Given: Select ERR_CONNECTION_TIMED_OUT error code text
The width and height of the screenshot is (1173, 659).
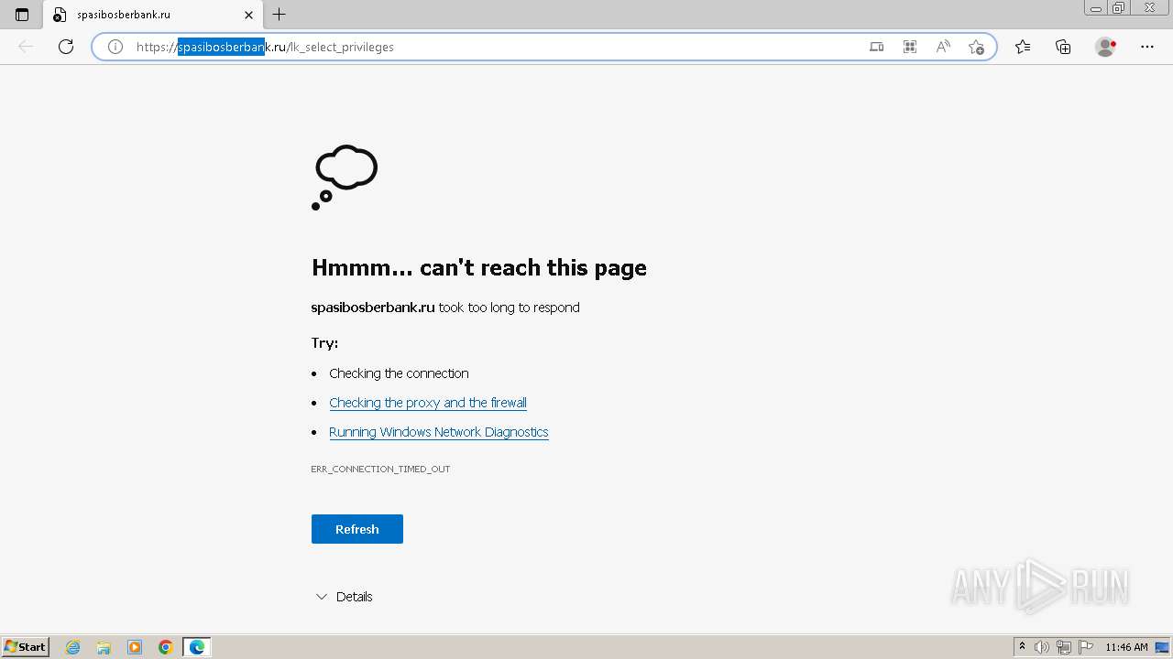Looking at the screenshot, I should coord(380,469).
